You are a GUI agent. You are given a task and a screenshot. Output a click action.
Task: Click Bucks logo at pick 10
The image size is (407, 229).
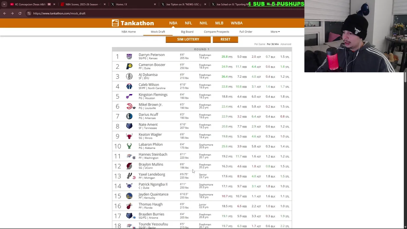point(129,146)
